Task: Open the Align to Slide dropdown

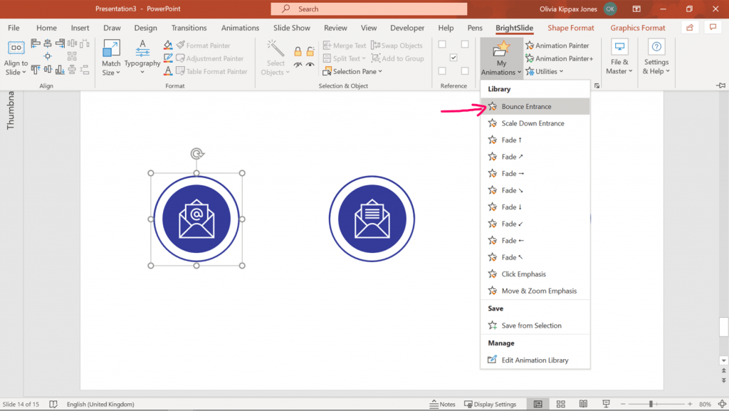Action: coord(16,58)
